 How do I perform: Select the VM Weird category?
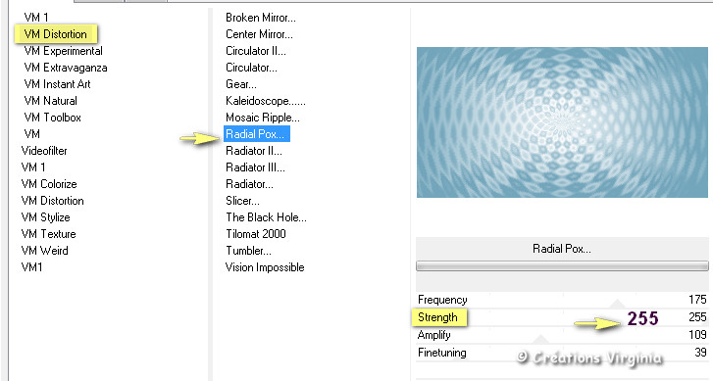44,251
